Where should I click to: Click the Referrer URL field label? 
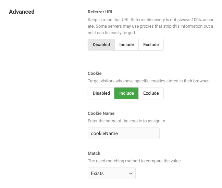[100, 12]
